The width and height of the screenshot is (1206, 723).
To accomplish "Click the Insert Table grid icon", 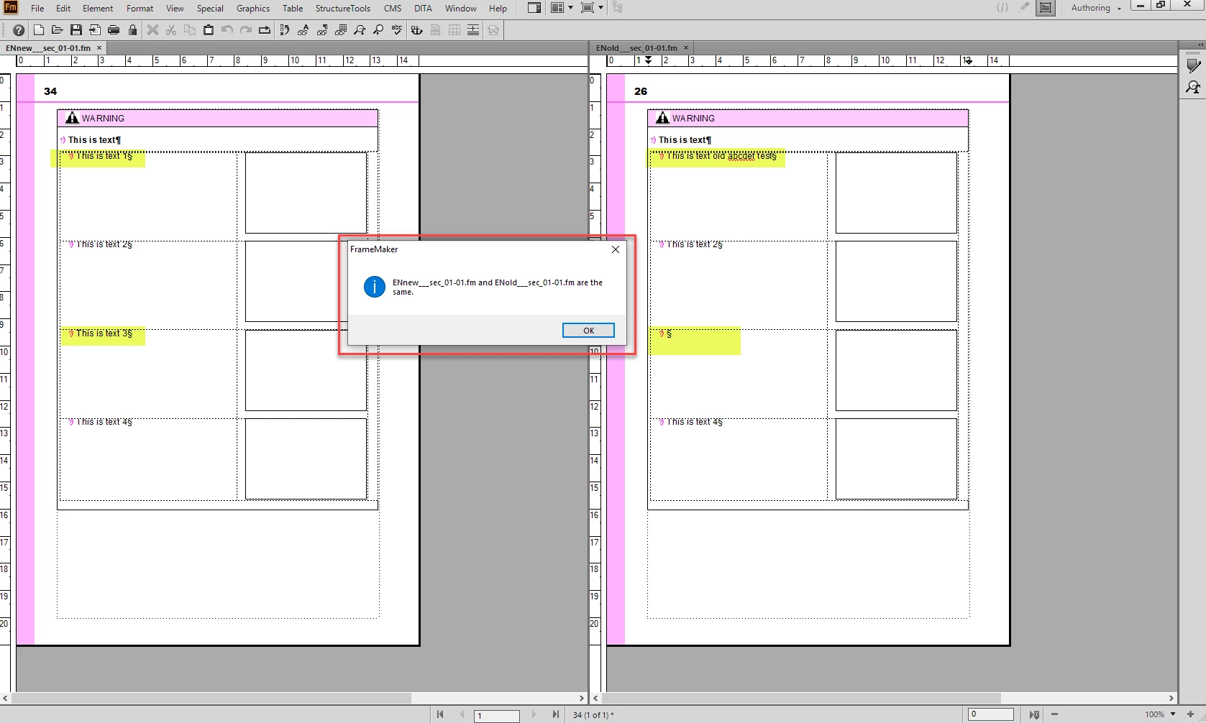I will tap(454, 30).
